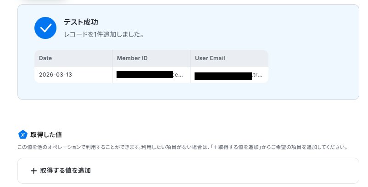Click the black redaction bar under Member ID
The width and height of the screenshot is (368, 187).
point(144,75)
